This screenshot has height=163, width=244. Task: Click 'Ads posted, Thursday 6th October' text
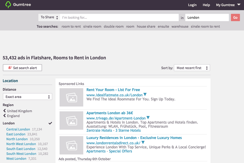[84, 159]
